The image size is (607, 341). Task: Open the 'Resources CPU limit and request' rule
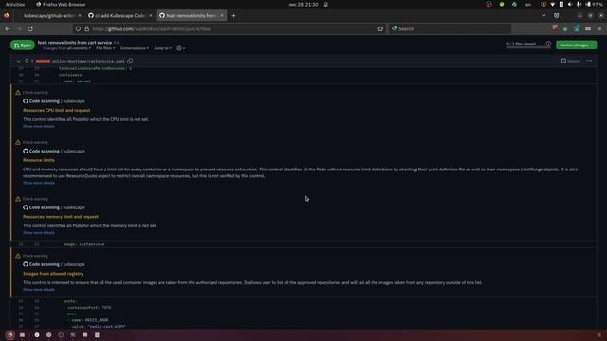point(57,110)
